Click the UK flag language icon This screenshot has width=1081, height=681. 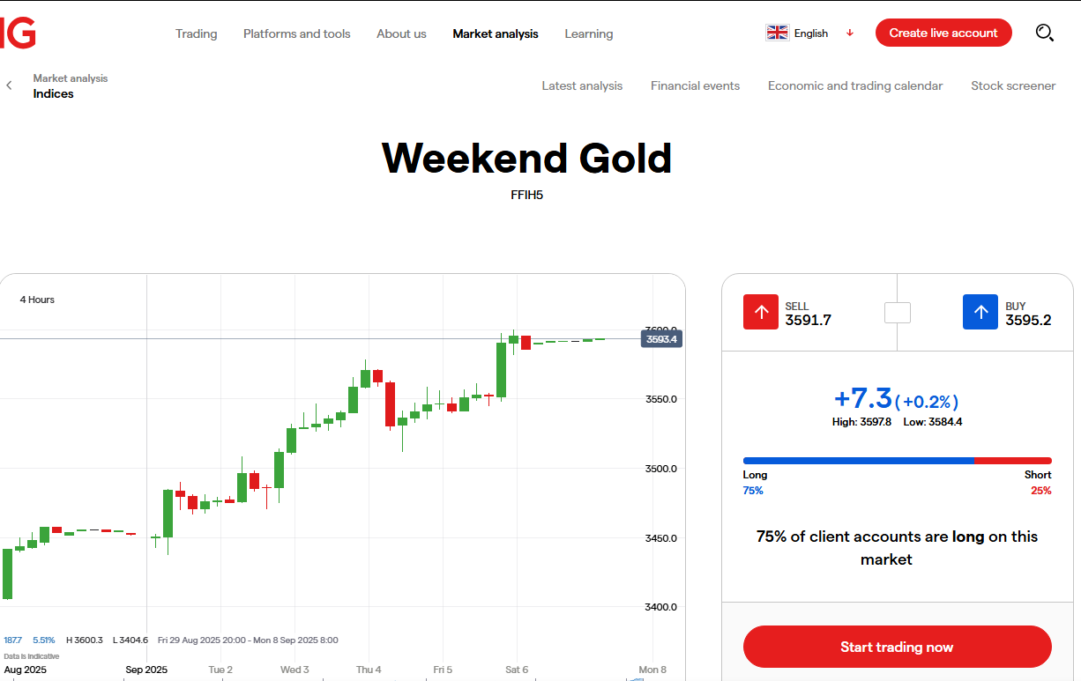[x=777, y=33]
